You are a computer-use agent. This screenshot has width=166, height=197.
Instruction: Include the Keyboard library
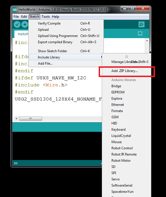click(x=127, y=130)
